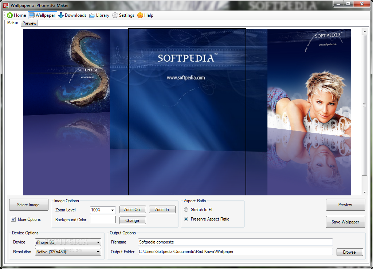Expand the Device dropdown showing iPhone 3G
This screenshot has width=373, height=269.
pyautogui.click(x=98, y=242)
